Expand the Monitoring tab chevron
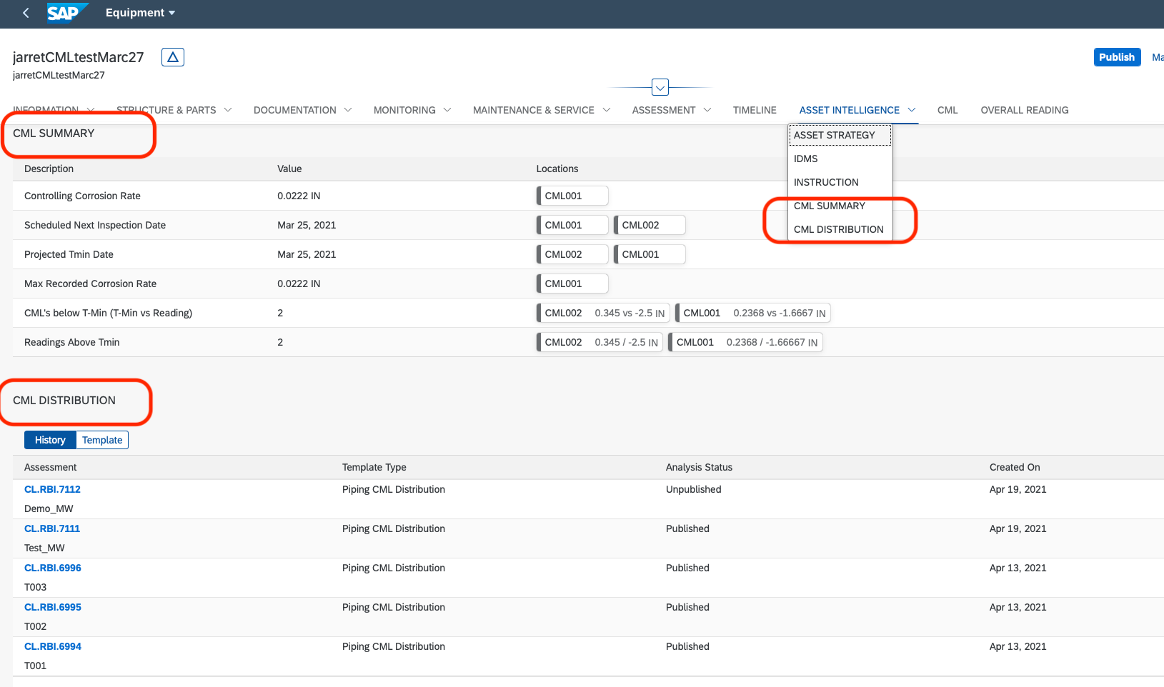Screen dimensions: 1164x687 pyautogui.click(x=447, y=110)
